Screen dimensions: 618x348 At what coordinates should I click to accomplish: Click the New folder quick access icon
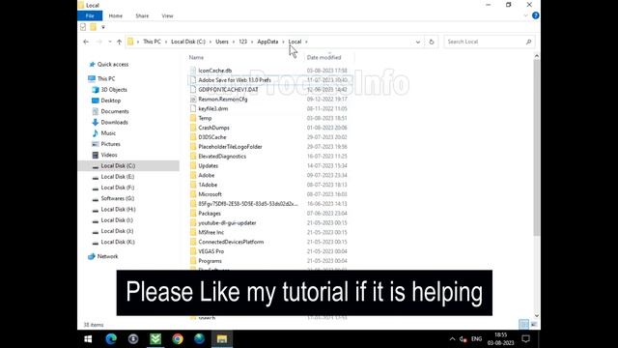click(x=93, y=27)
